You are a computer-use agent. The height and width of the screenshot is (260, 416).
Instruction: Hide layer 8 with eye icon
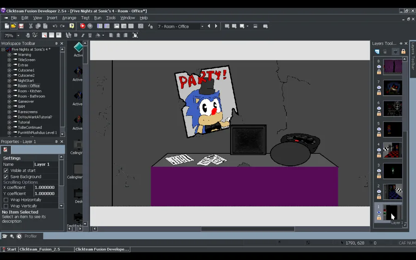click(x=379, y=67)
